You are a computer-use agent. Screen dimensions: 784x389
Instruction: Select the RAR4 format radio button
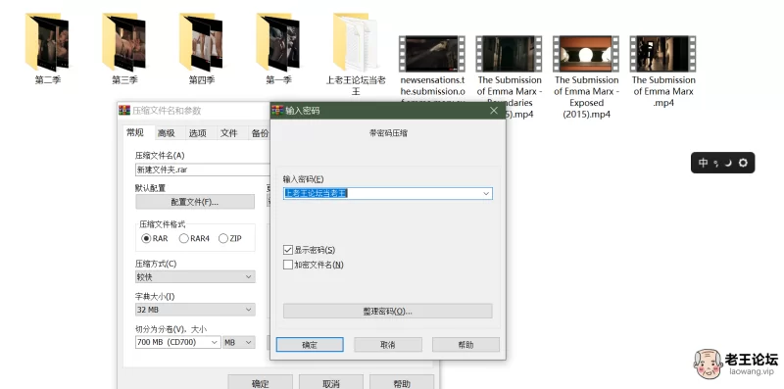coord(184,238)
